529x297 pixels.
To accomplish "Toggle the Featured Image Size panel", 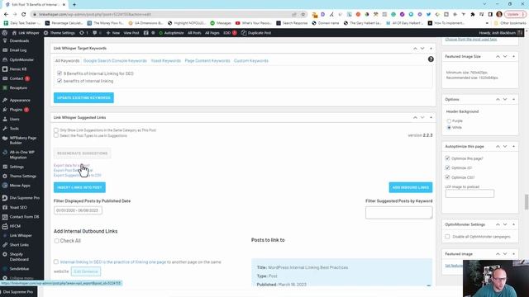I will [513, 57].
